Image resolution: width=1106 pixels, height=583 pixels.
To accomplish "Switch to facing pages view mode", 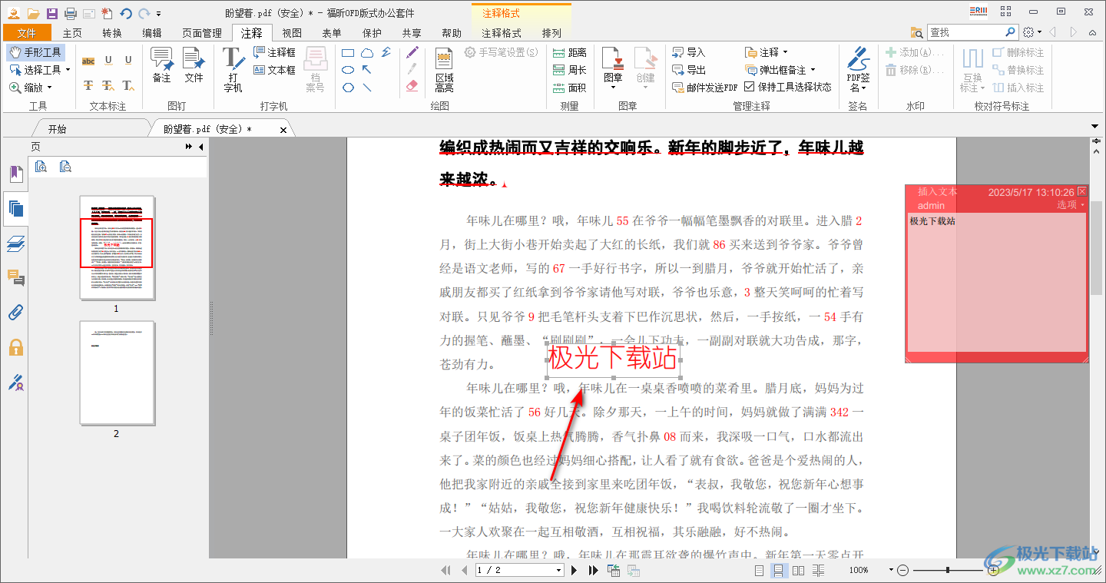I will pos(798,570).
